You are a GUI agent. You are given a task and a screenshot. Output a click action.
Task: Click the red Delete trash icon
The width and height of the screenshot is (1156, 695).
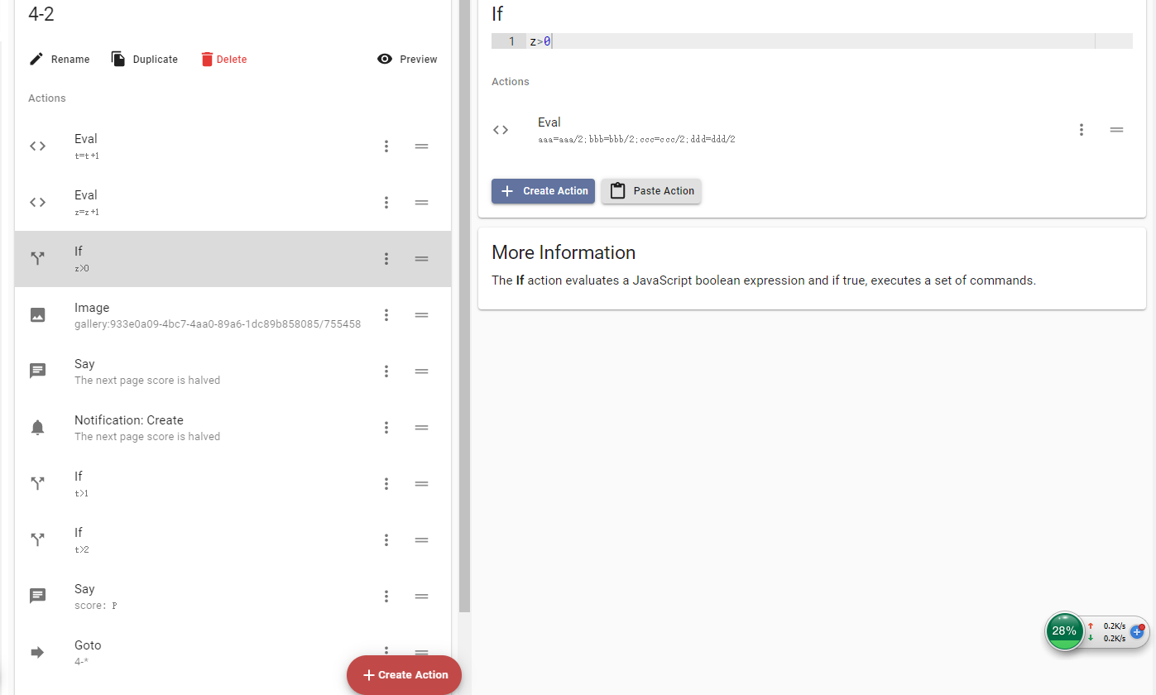(207, 60)
